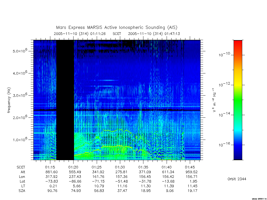Click SZA value 74.93
The height and width of the screenshot is (200, 267).
coord(76,191)
